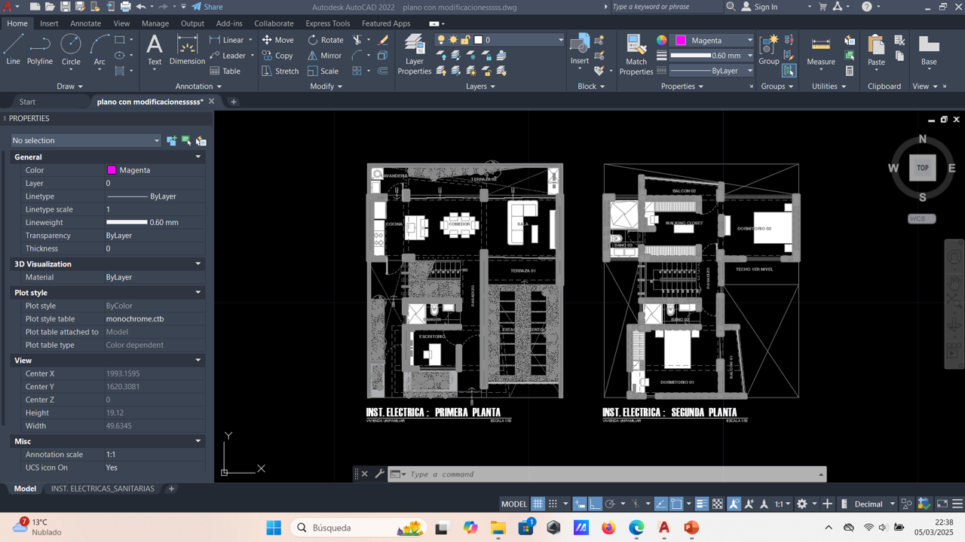Screen dimensions: 965x542
Task: Open the No selection dropdown
Action: pos(86,141)
